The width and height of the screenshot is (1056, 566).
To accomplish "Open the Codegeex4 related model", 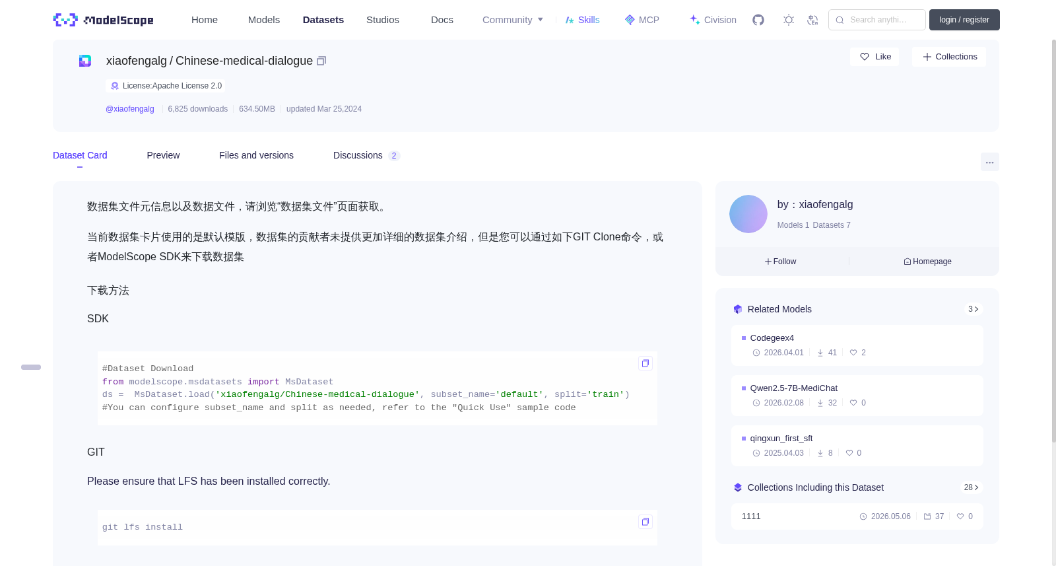I will click(857, 345).
